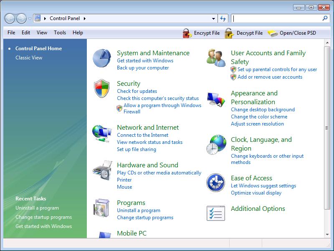Click the refresh button by address bar
Screen dimensions: 334x251
(223, 18)
